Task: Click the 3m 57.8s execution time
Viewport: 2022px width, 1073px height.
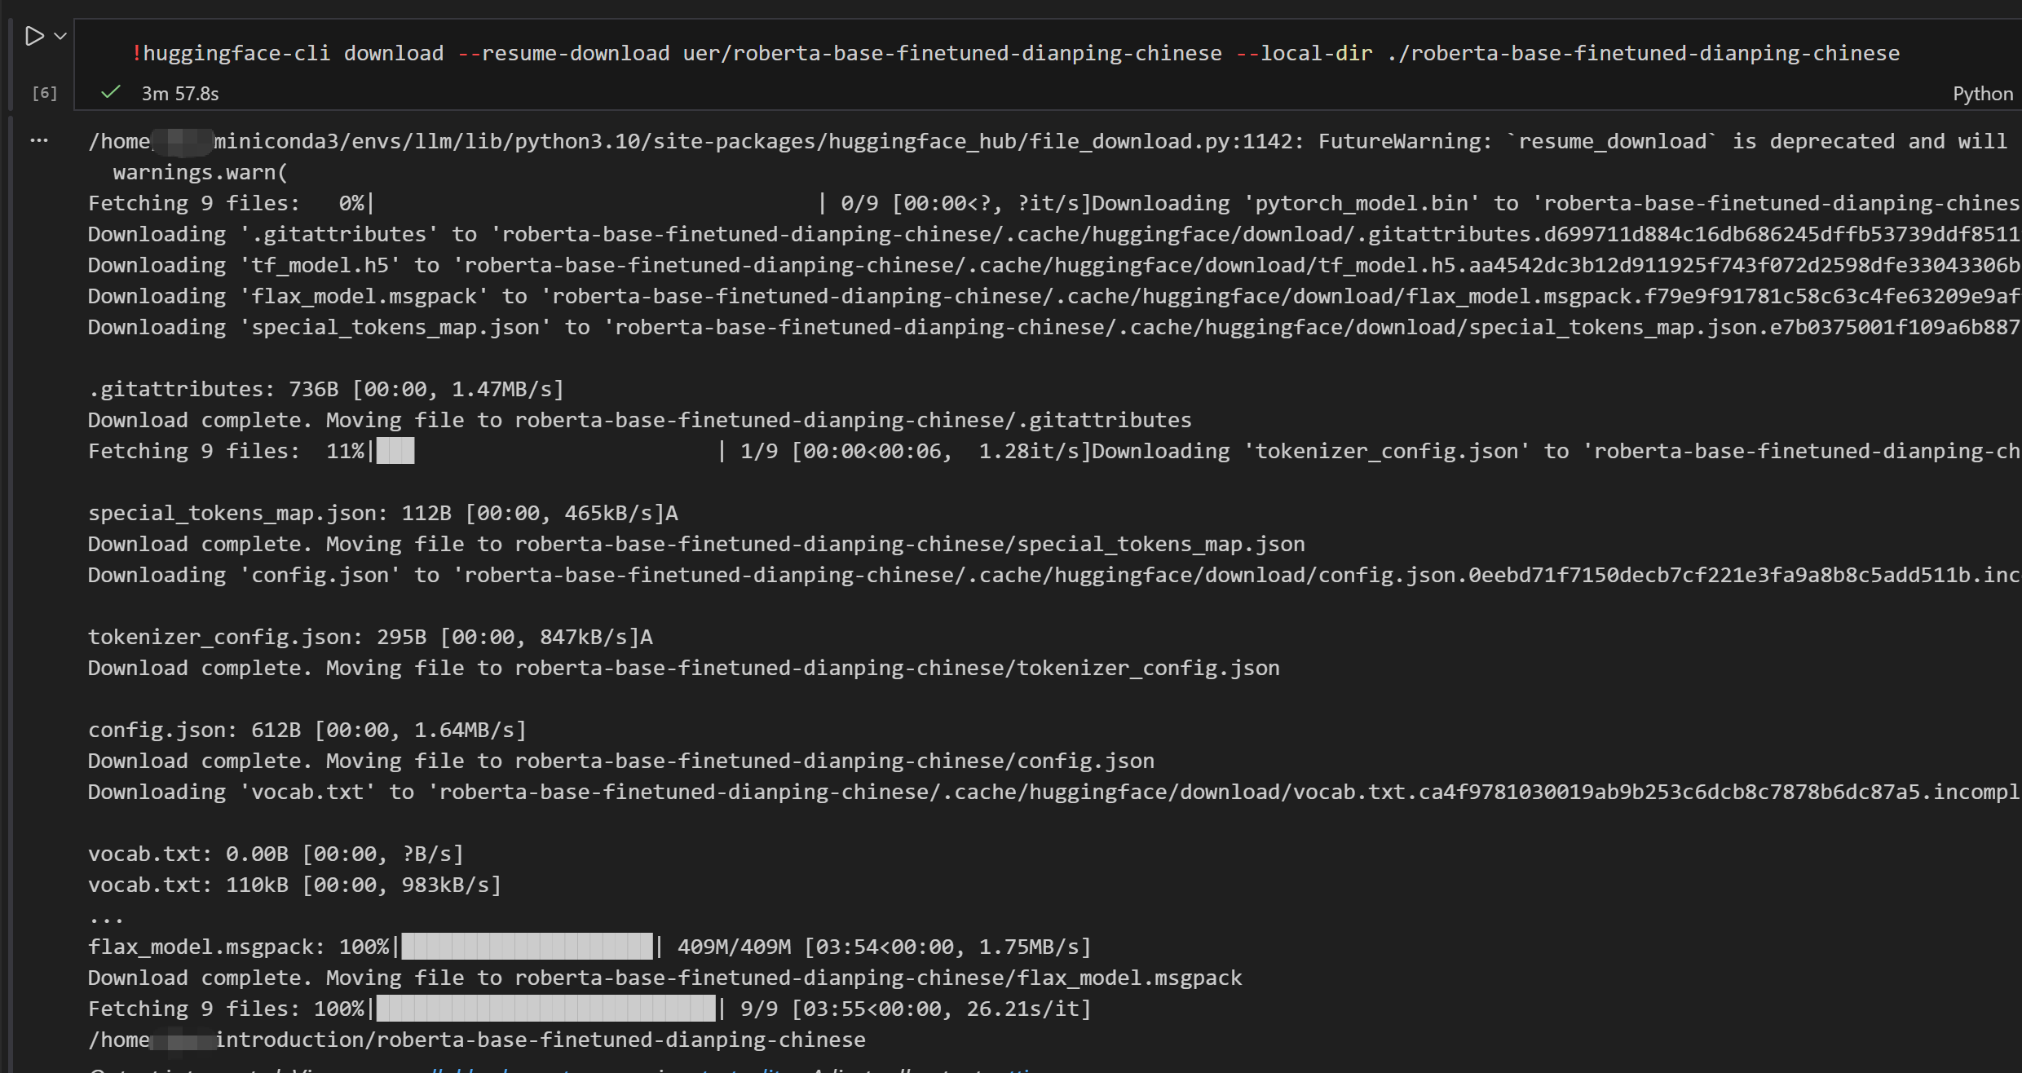Action: (180, 94)
